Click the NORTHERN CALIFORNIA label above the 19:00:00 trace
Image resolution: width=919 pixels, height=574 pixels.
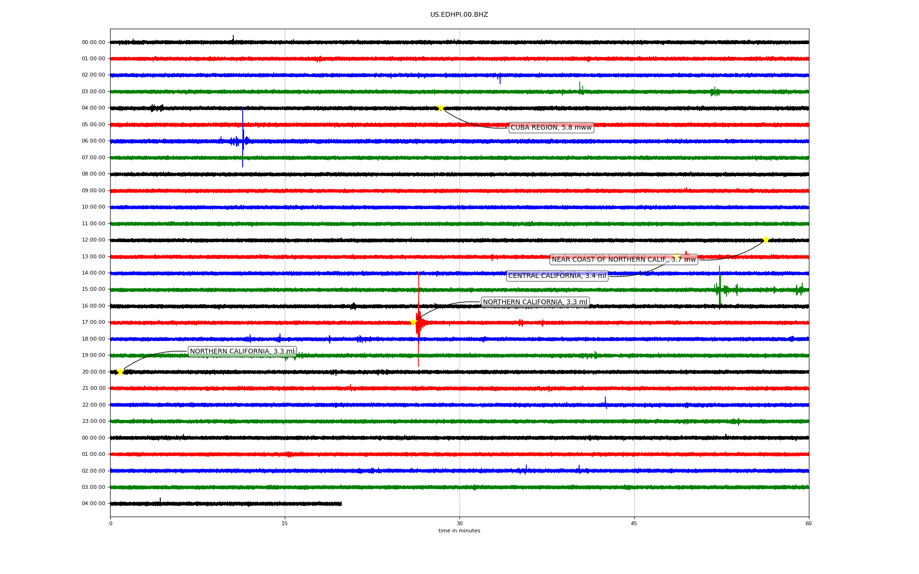coord(242,352)
